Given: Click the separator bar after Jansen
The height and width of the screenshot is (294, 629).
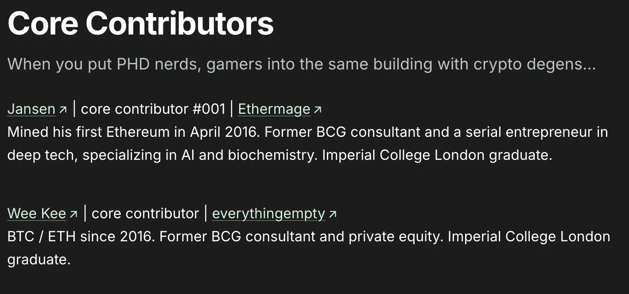Looking at the screenshot, I should point(73,108).
